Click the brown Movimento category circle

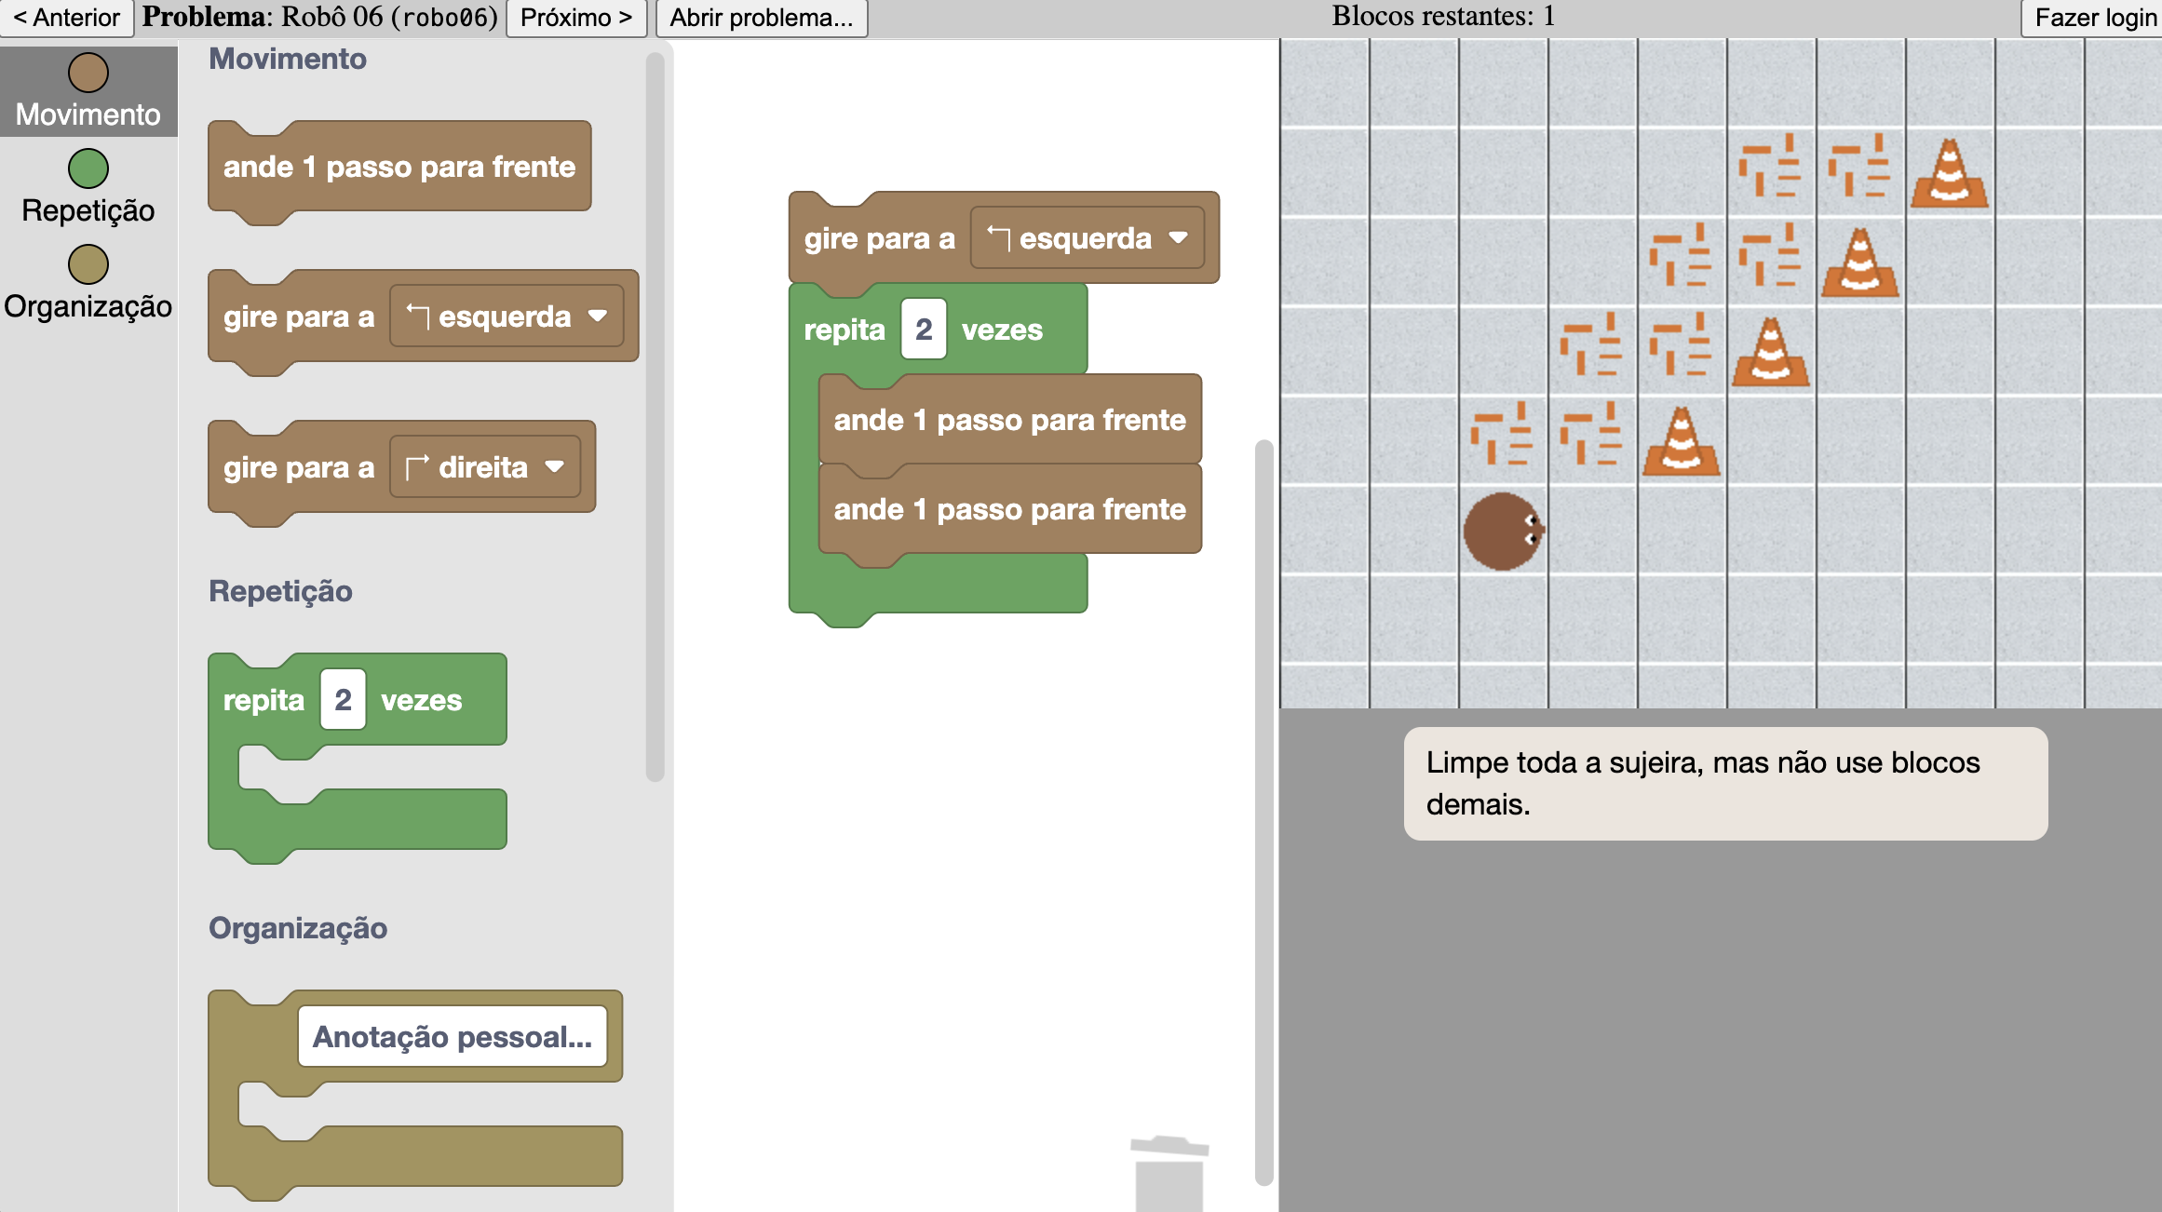pos(88,73)
